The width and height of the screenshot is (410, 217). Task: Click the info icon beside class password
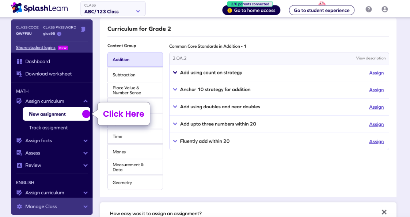pos(59,34)
